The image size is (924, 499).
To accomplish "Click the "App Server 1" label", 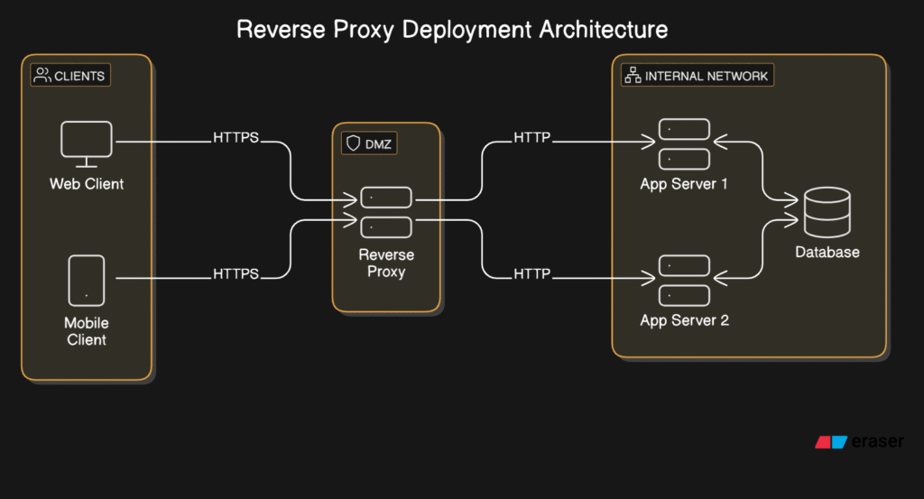I will pyautogui.click(x=684, y=184).
